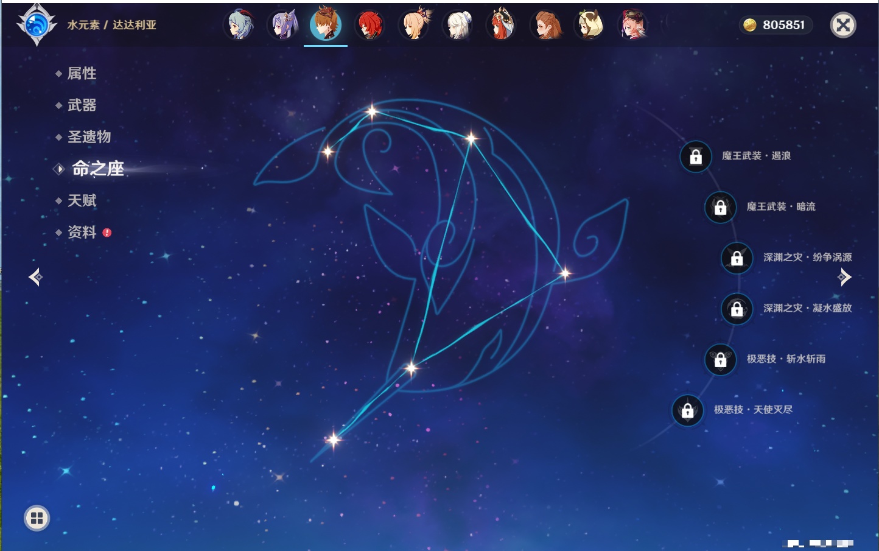This screenshot has height=551, width=879.
Task: Select the blue-haired Ganyu character avatar
Action: point(239,25)
